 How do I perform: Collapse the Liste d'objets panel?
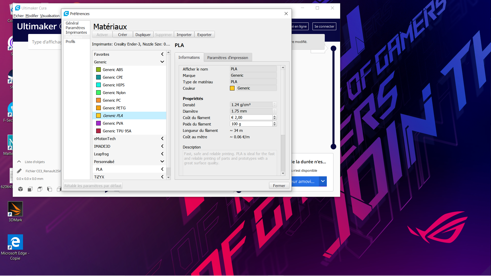click(x=19, y=162)
